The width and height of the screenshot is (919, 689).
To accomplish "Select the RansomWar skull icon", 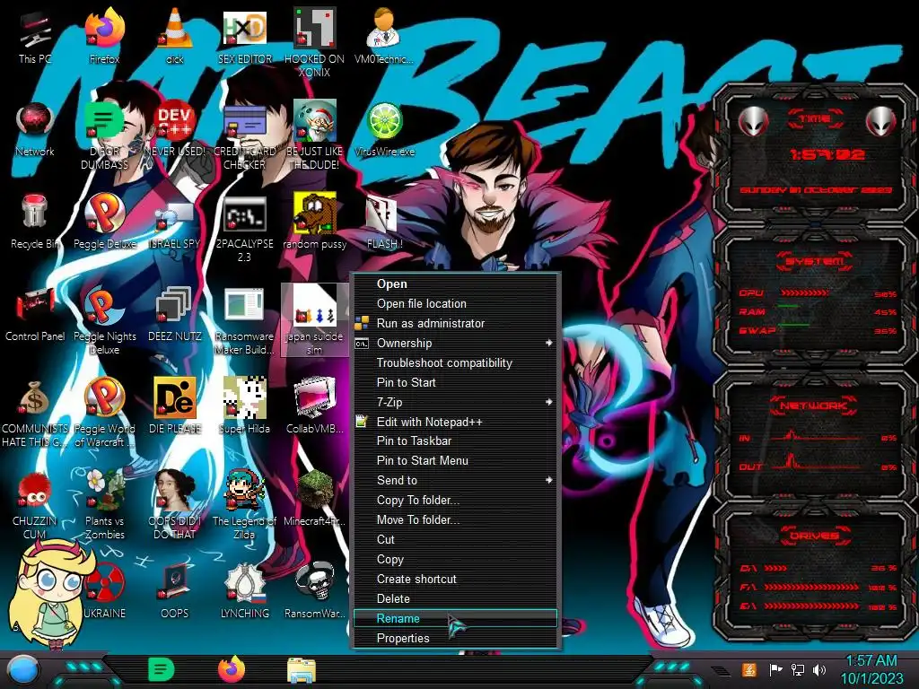I will coord(314,591).
